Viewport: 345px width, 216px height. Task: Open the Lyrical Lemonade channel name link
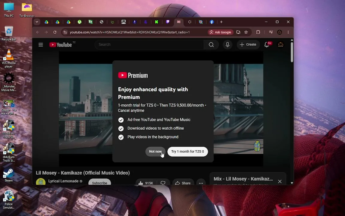(x=63, y=181)
